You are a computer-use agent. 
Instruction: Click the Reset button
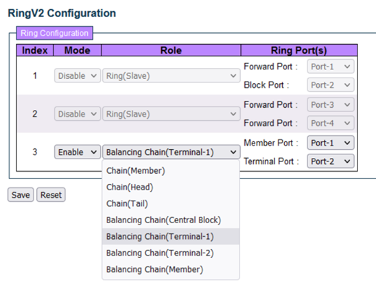51,194
